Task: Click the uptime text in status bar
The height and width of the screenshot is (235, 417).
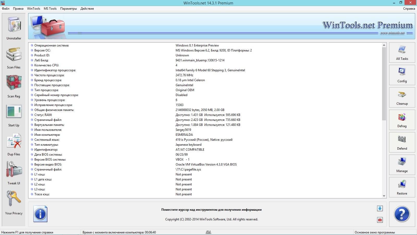Action: (x=119, y=232)
